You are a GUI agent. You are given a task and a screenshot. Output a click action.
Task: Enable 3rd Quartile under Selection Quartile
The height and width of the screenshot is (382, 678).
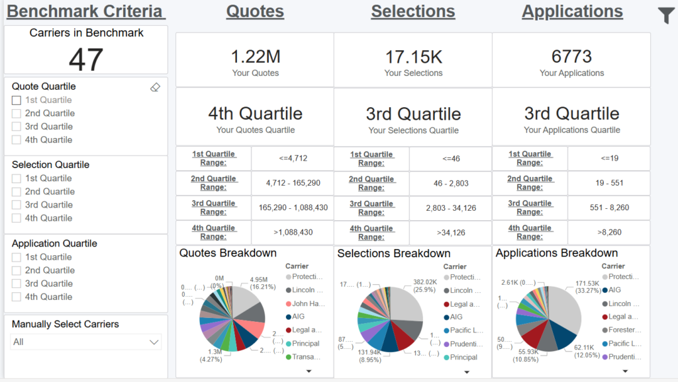(x=17, y=205)
